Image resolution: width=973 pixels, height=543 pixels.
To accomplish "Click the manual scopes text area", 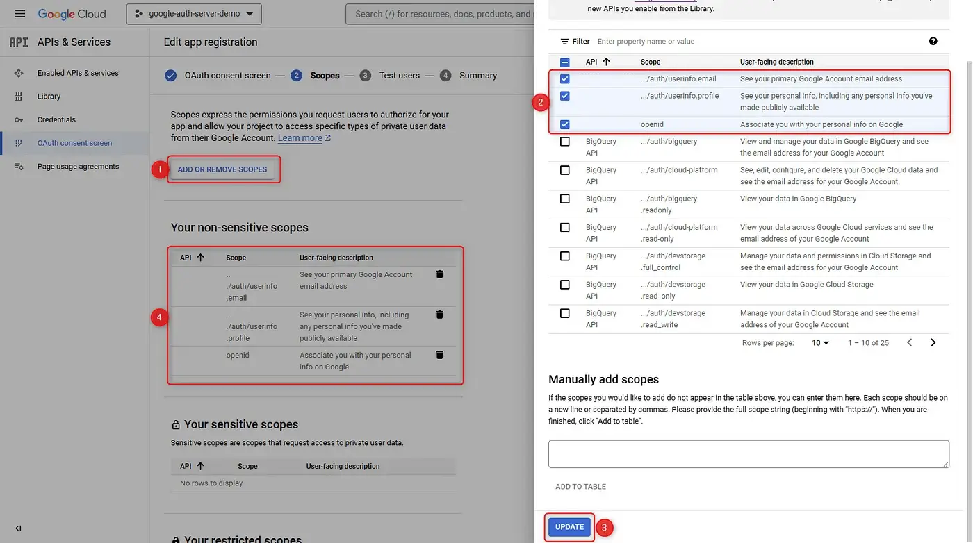I will (x=749, y=453).
